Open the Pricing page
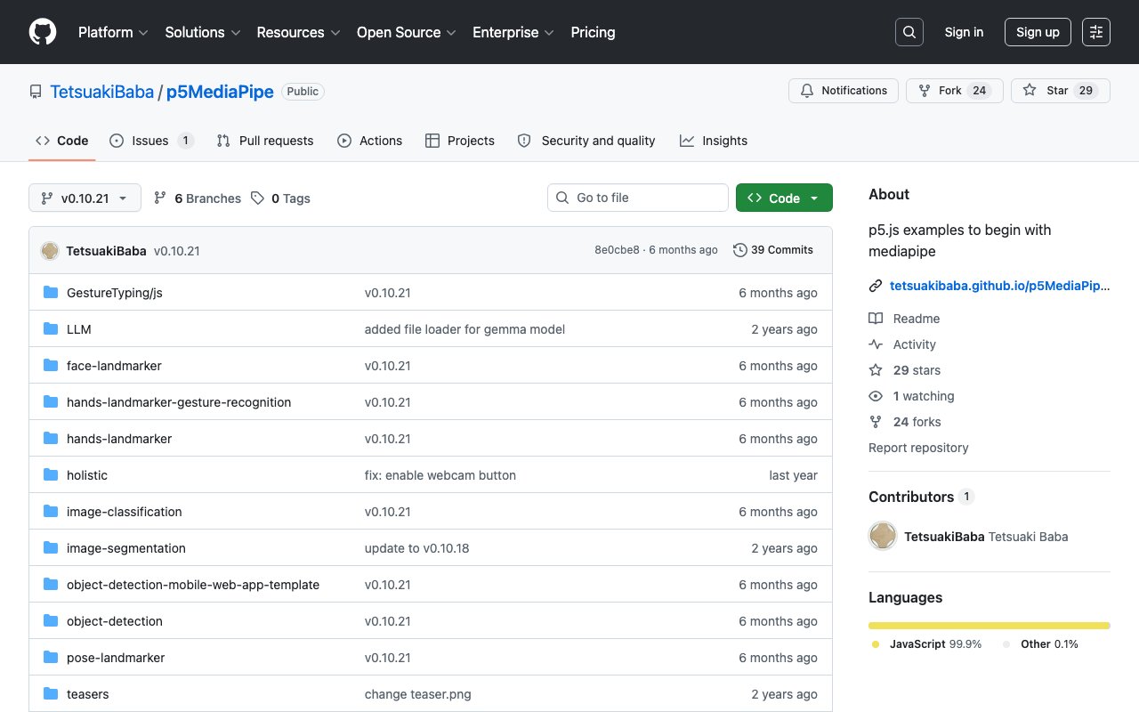This screenshot has height=712, width=1139. tap(593, 32)
